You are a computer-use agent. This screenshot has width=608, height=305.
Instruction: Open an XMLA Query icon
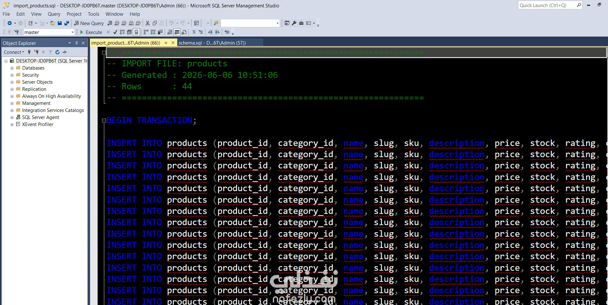tap(131, 23)
